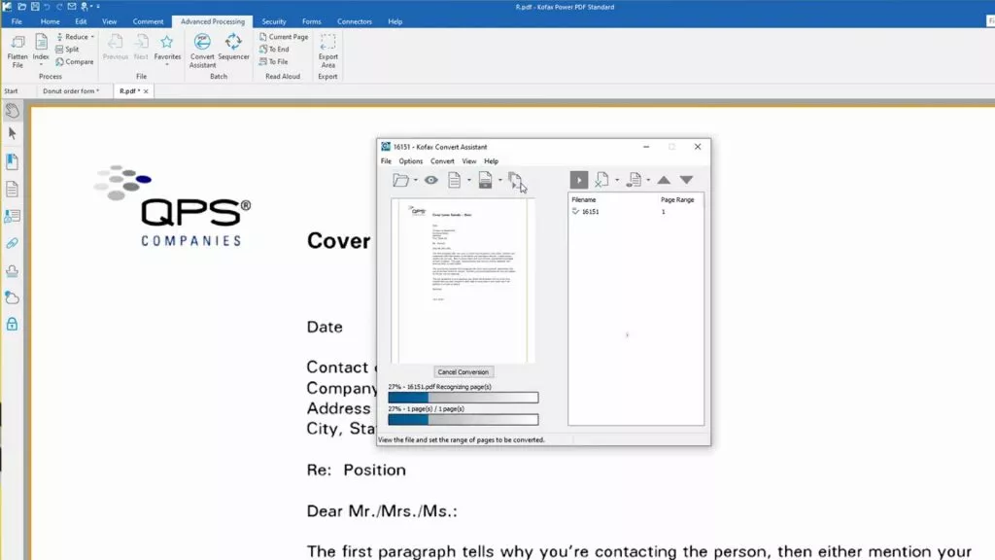Viewport: 995px width, 560px height.
Task: Click the Current Page read aloud button
Action: (284, 37)
